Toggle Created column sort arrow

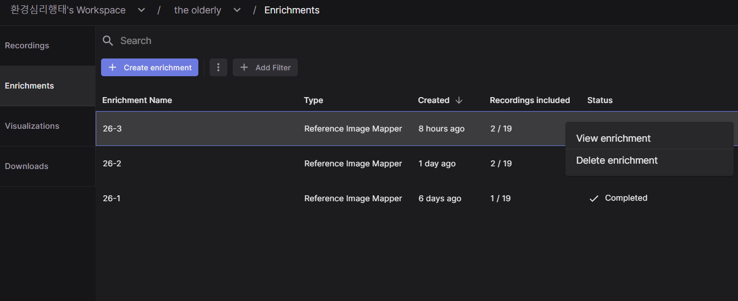[x=458, y=100]
